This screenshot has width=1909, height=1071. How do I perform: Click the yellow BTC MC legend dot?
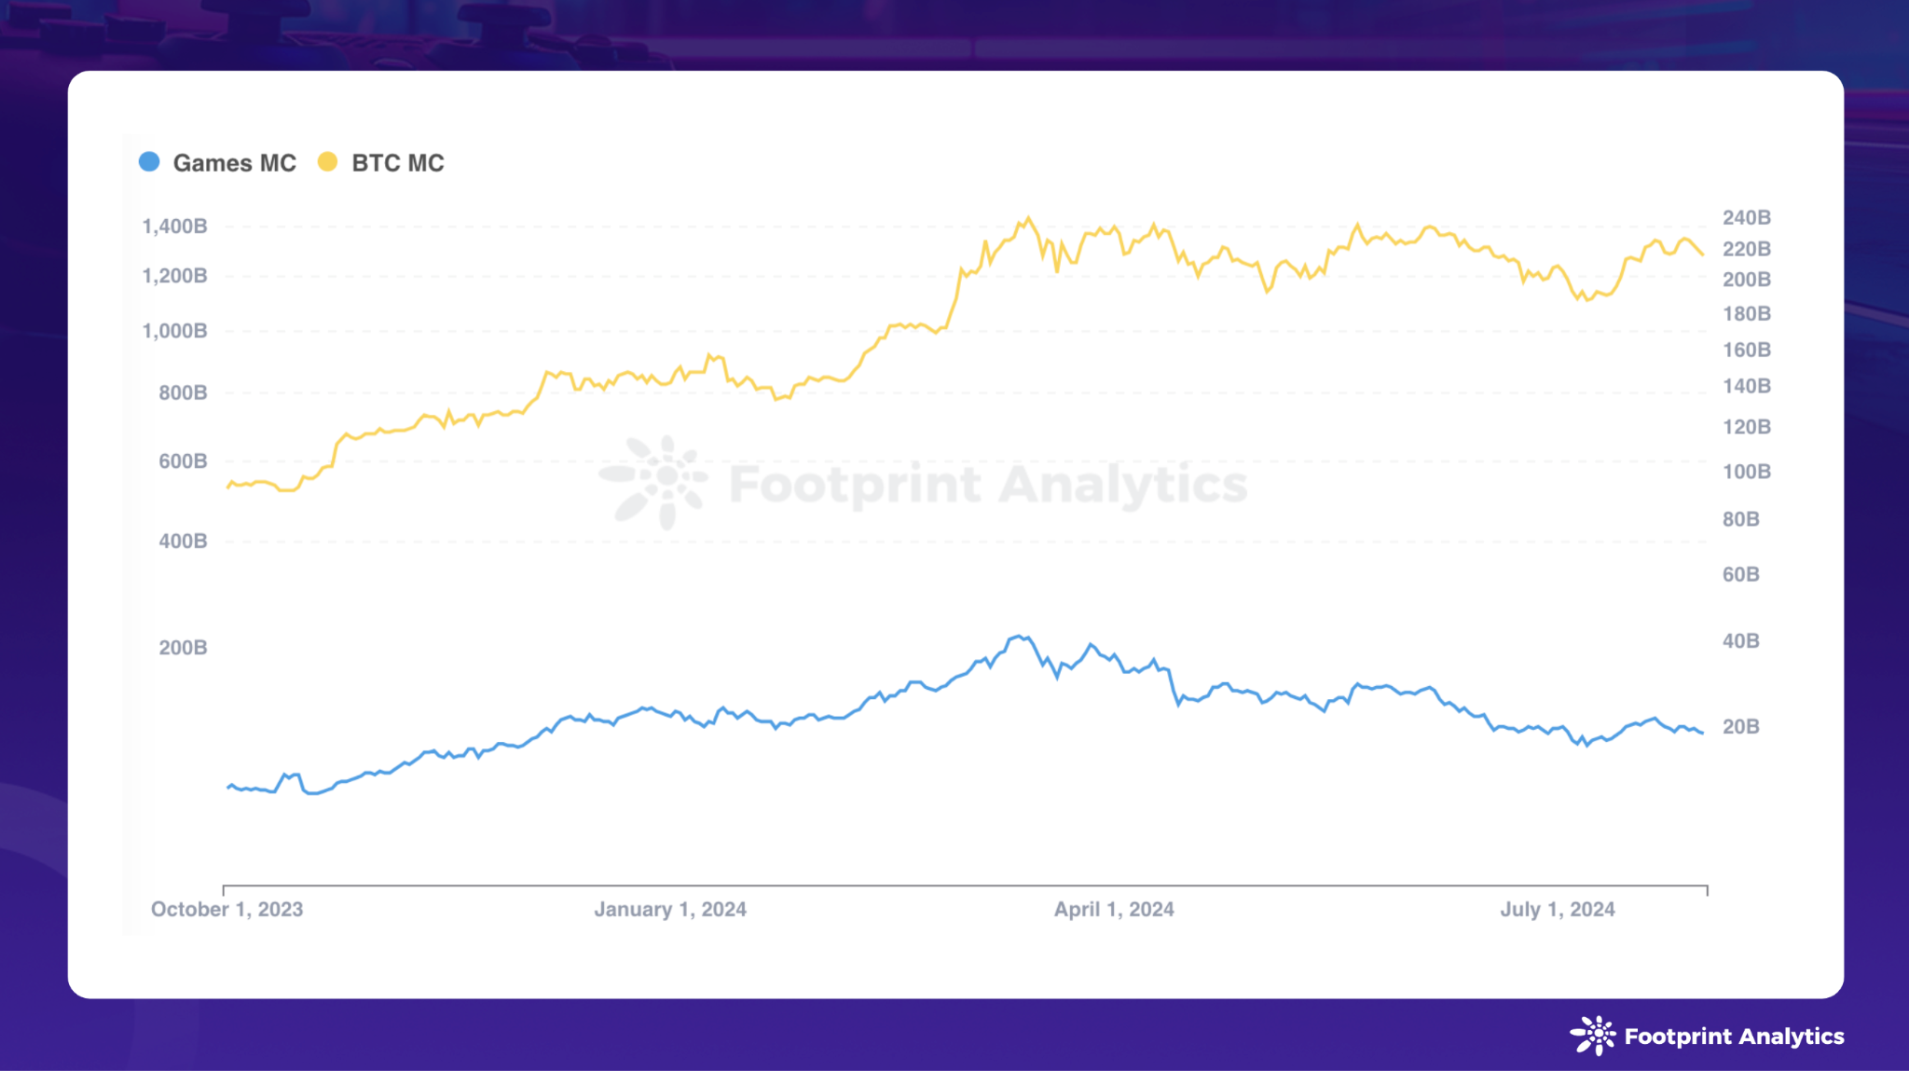[x=327, y=162]
